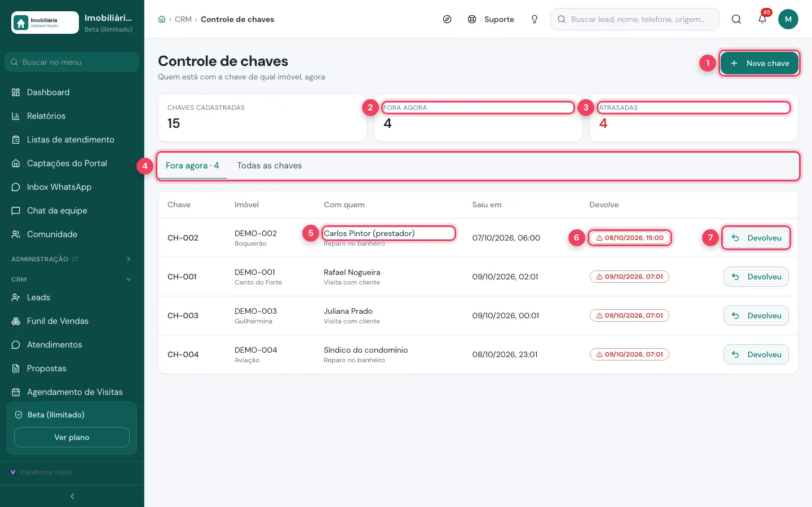The height and width of the screenshot is (507, 812).
Task: Open the compass explore icon
Action: click(447, 19)
